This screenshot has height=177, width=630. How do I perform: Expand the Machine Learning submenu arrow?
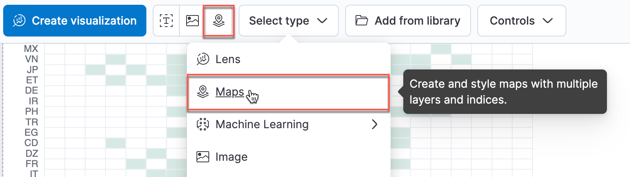coord(374,125)
